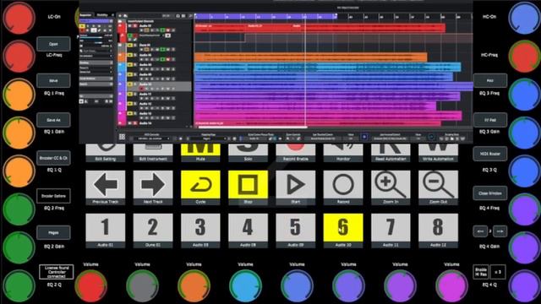Click the EQ 2 Gain green knob

[19, 247]
